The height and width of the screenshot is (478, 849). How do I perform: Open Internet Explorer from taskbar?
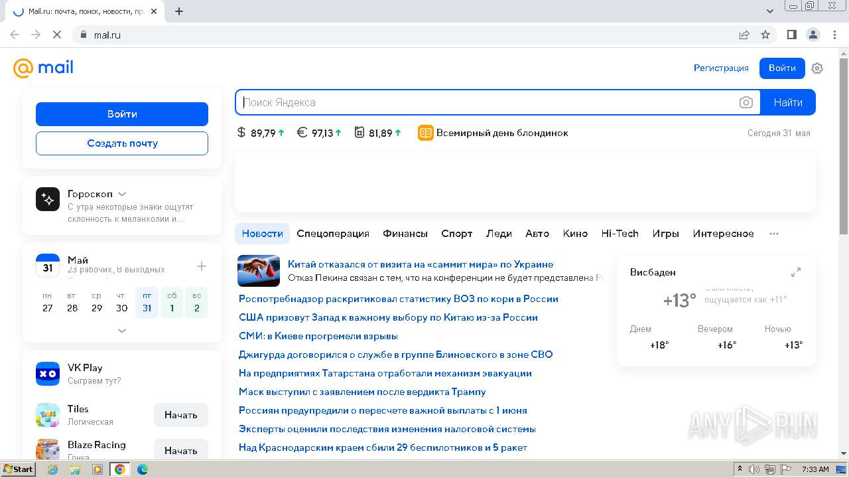(x=53, y=469)
